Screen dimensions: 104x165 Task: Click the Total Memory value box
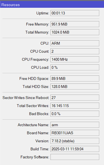coord(75,32)
